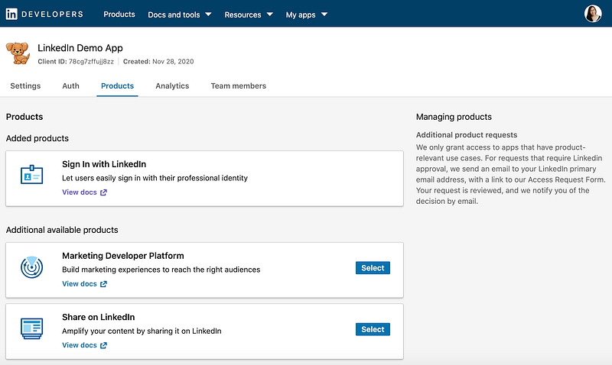This screenshot has width=612, height=365.
Task: Expand the Resources dropdown arrow
Action: pyautogui.click(x=270, y=15)
